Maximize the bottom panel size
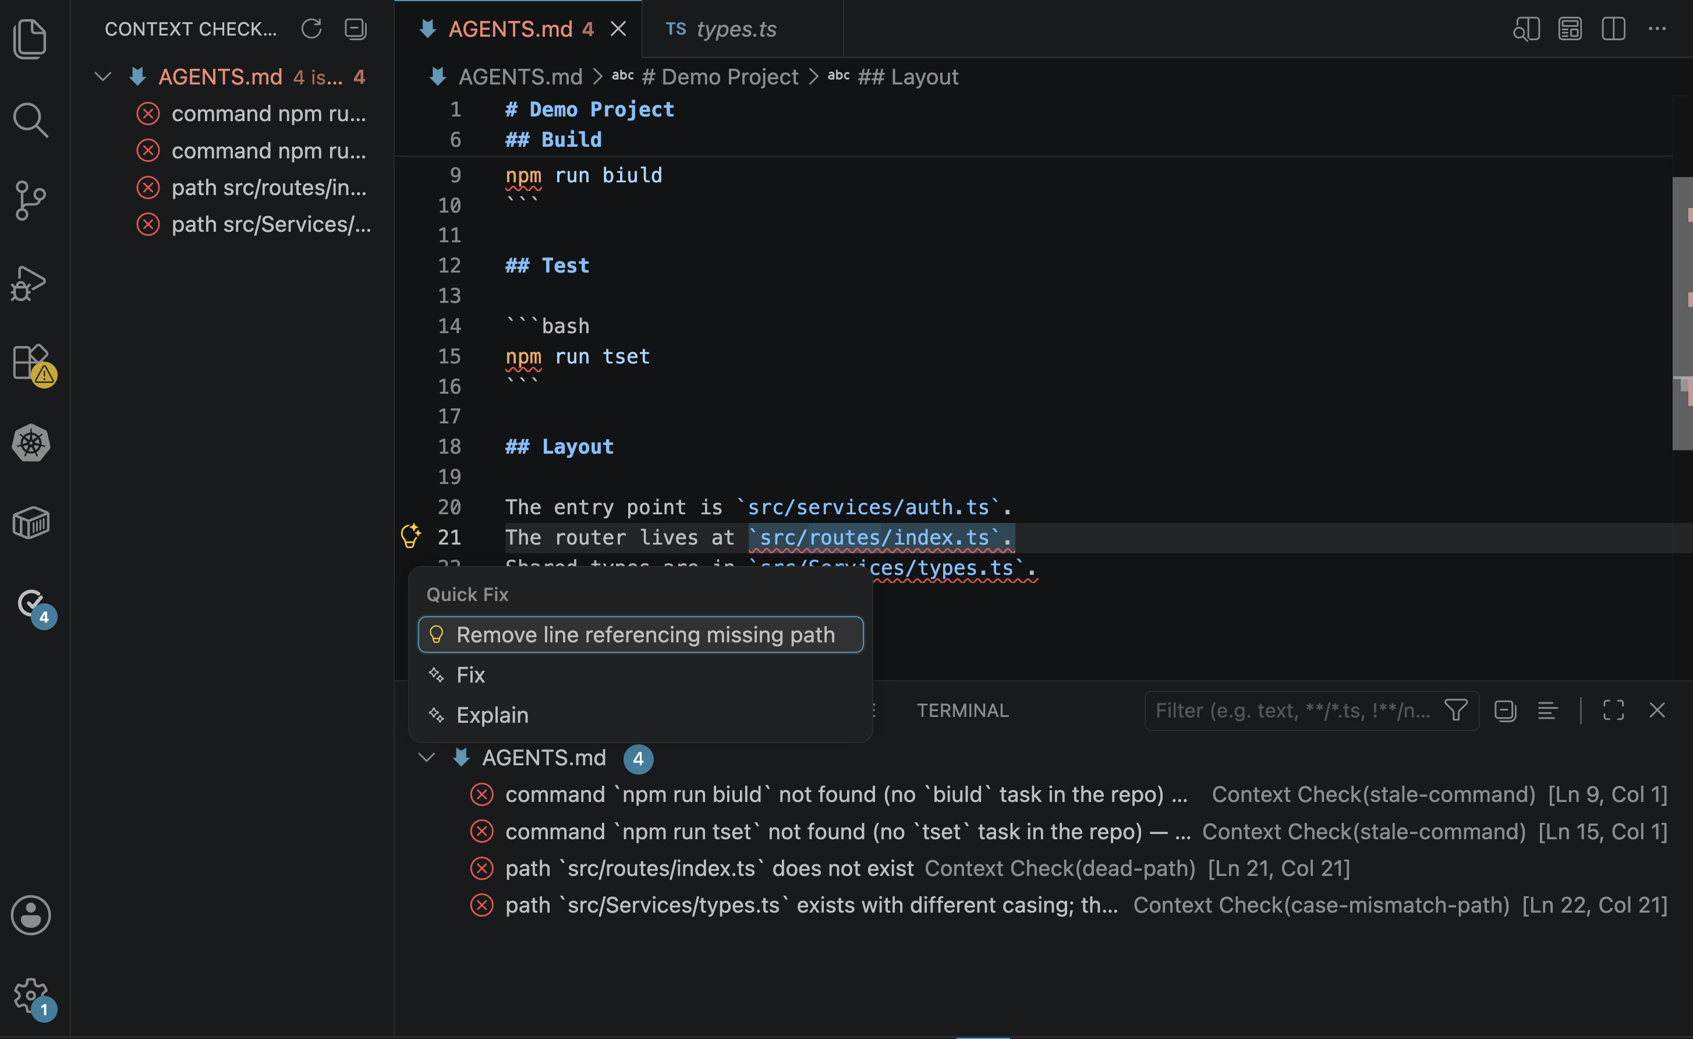This screenshot has height=1039, width=1693. 1613,710
